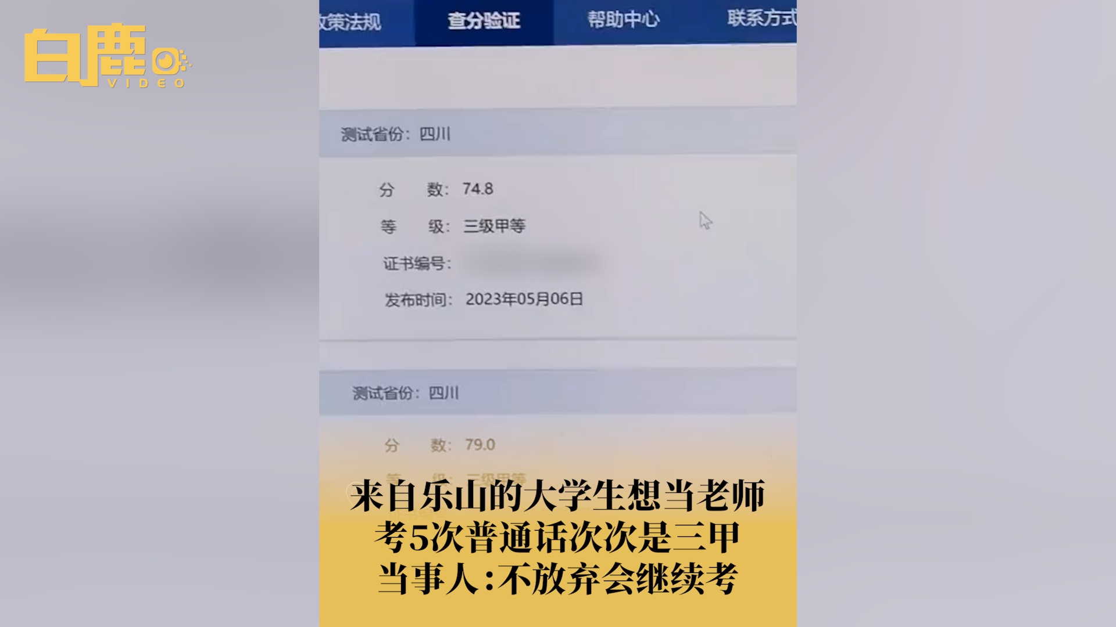Open 政策法规 section
The height and width of the screenshot is (627, 1116).
coord(349,19)
